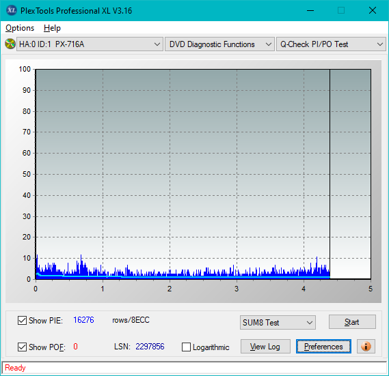The image size is (389, 376).
Task: Minimize the PlexTools window
Action: click(x=310, y=10)
